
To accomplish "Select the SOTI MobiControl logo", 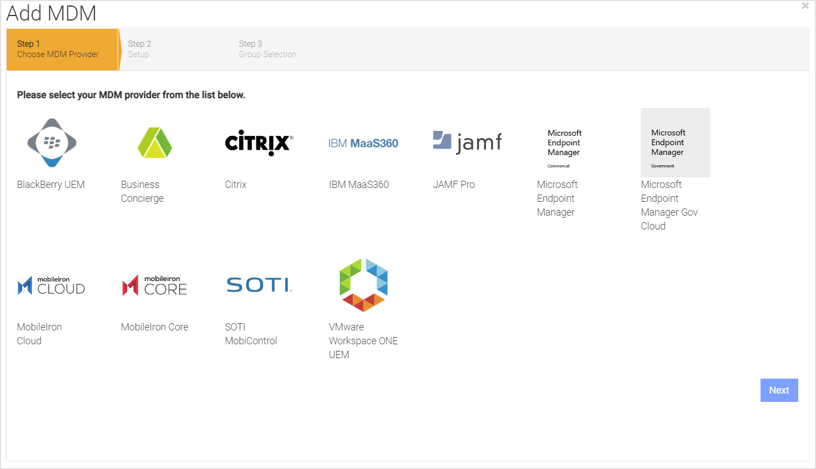I will click(259, 285).
